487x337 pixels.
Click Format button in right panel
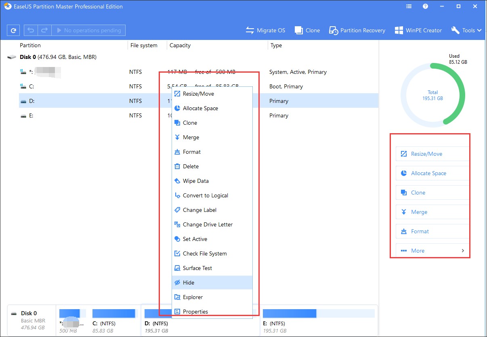pos(432,231)
